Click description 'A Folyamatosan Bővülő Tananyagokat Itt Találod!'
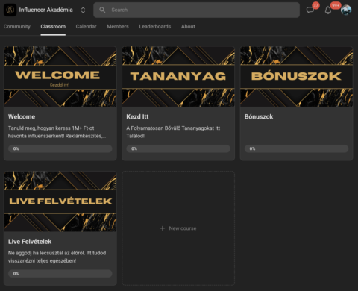Image resolution: width=358 pixels, height=291 pixels. pyautogui.click(x=173, y=132)
